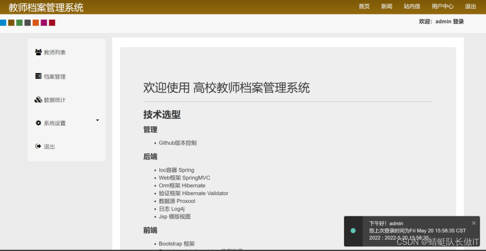Screen dimensions: 486x251
Task: Click the 系统设置 gear icon
Action: click(x=38, y=123)
